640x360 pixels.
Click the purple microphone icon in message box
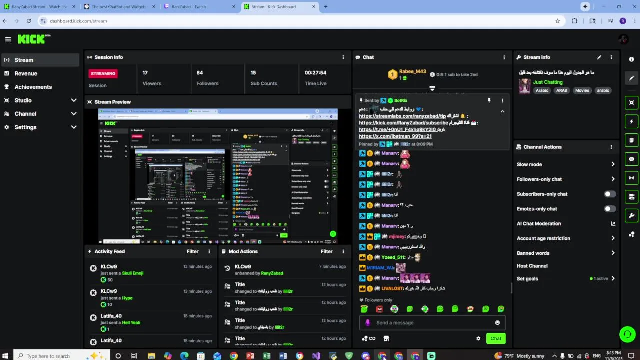point(368,323)
